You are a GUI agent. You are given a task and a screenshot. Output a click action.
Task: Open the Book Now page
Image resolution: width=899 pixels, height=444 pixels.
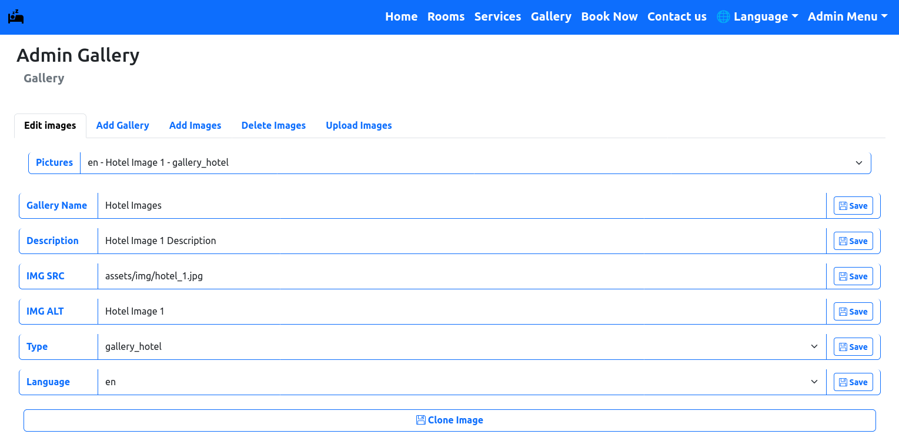(610, 17)
